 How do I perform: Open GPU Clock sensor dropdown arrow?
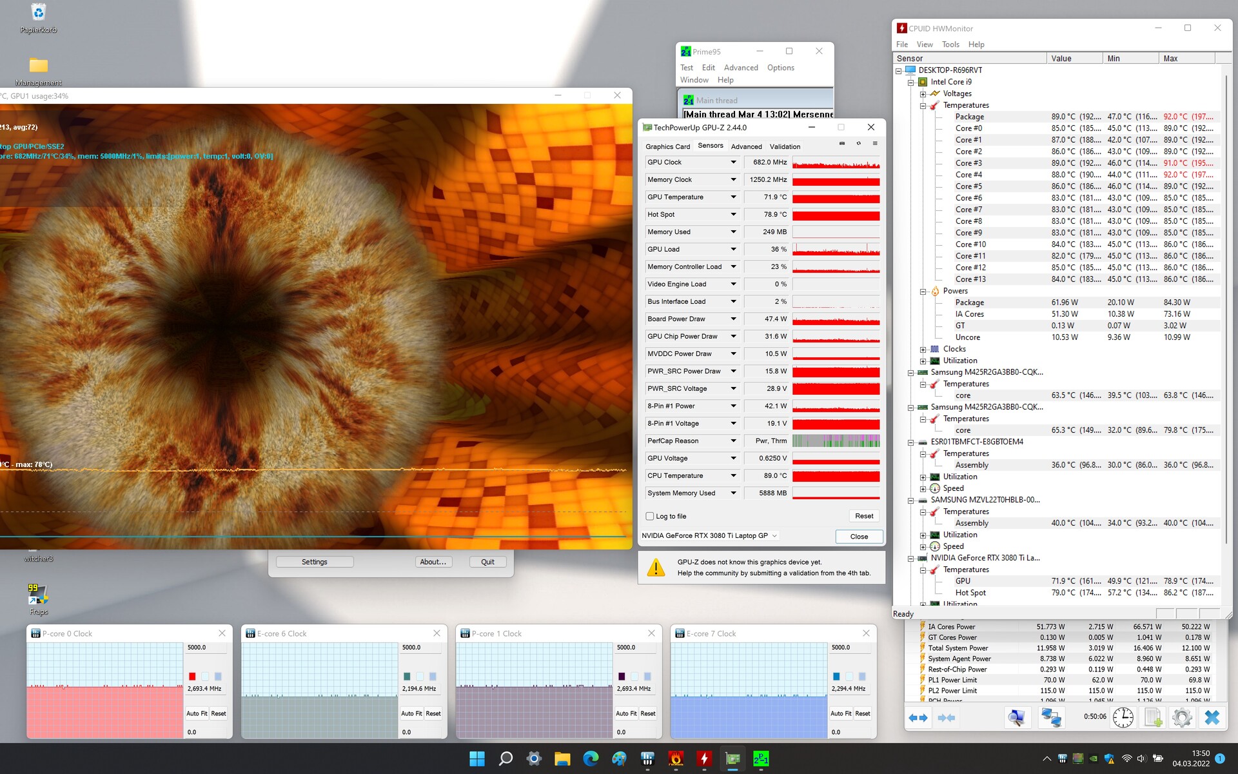tap(733, 163)
